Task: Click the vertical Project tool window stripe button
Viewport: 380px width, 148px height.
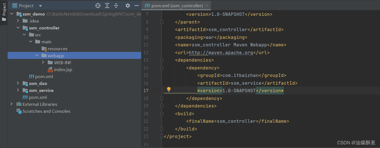Action: [x=4, y=12]
